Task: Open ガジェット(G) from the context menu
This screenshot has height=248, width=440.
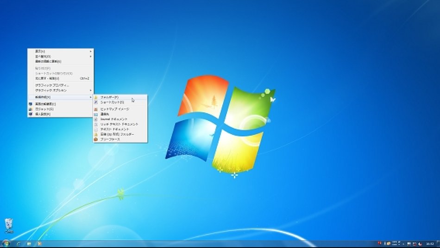Action: (60, 109)
